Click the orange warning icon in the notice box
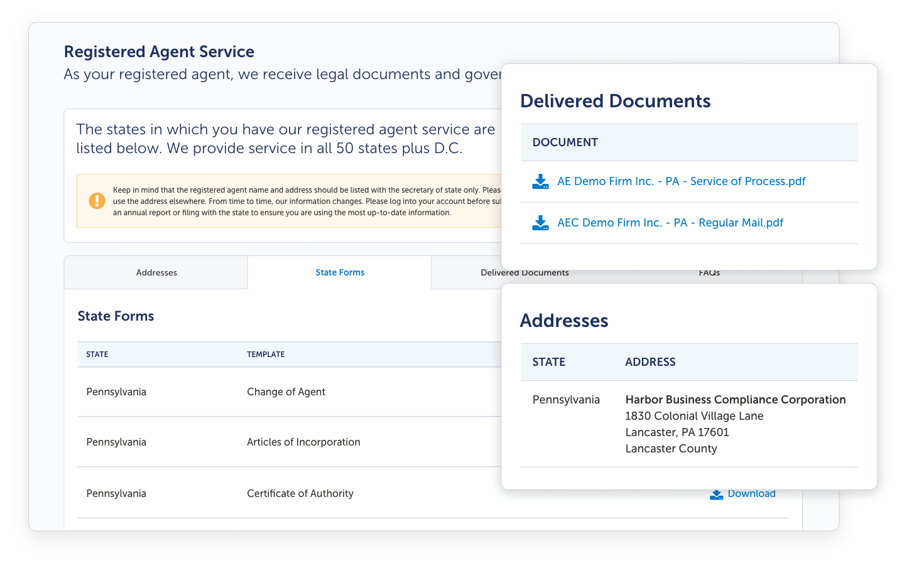This screenshot has height=566, width=897. click(97, 201)
